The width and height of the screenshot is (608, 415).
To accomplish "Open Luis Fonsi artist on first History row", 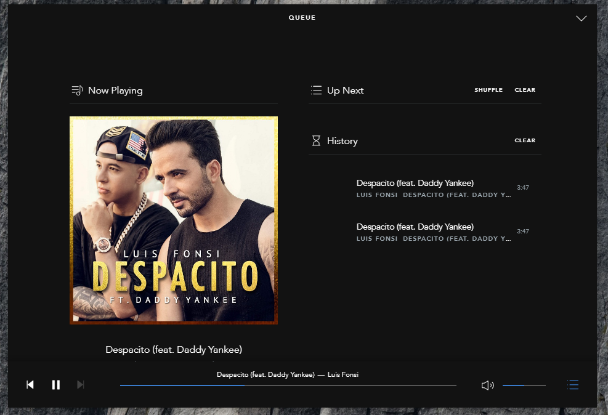I will coord(376,195).
